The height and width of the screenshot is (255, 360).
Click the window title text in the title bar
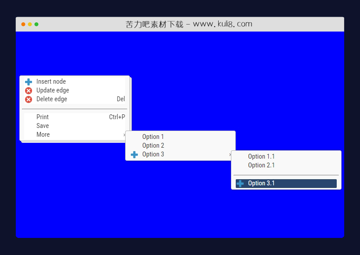click(189, 24)
